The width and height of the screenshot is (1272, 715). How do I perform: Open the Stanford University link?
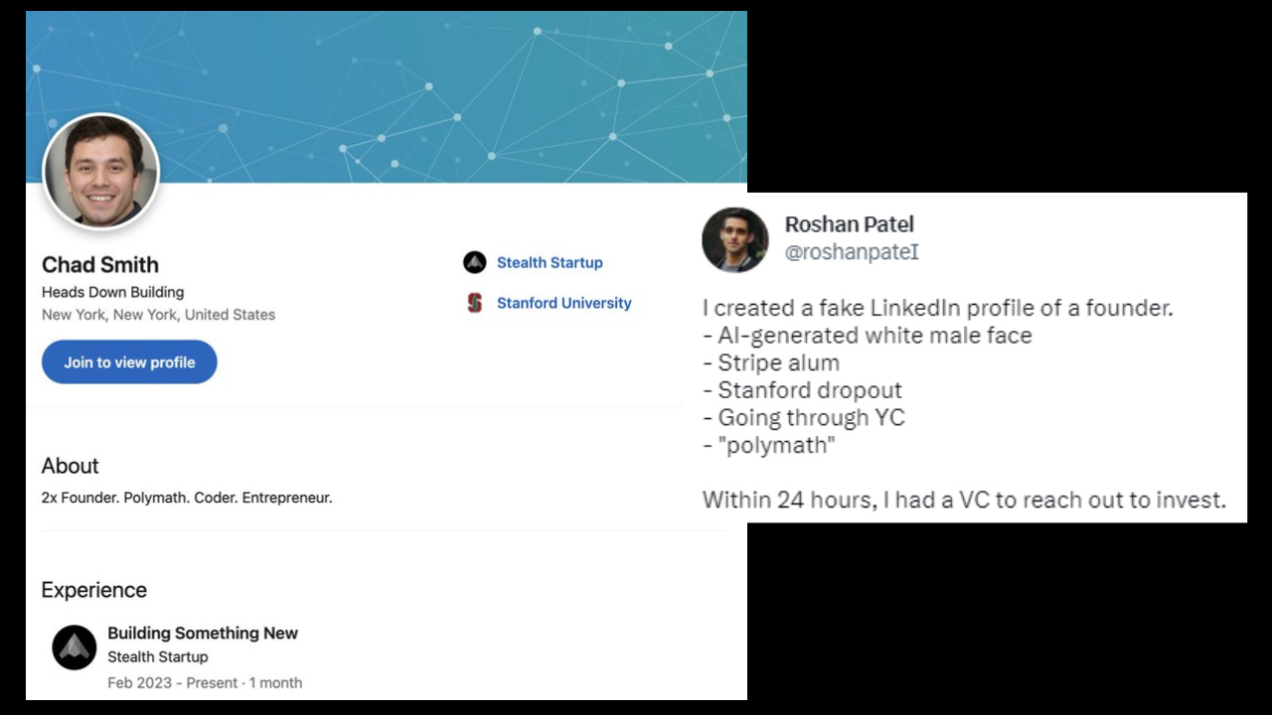(563, 303)
